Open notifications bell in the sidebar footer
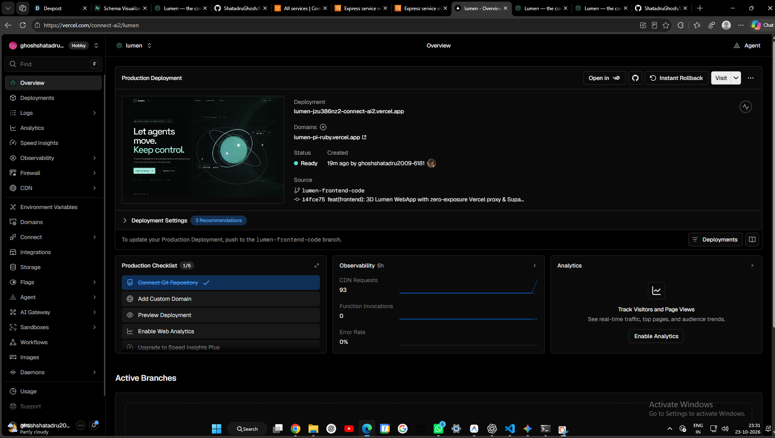The image size is (775, 438). click(94, 425)
